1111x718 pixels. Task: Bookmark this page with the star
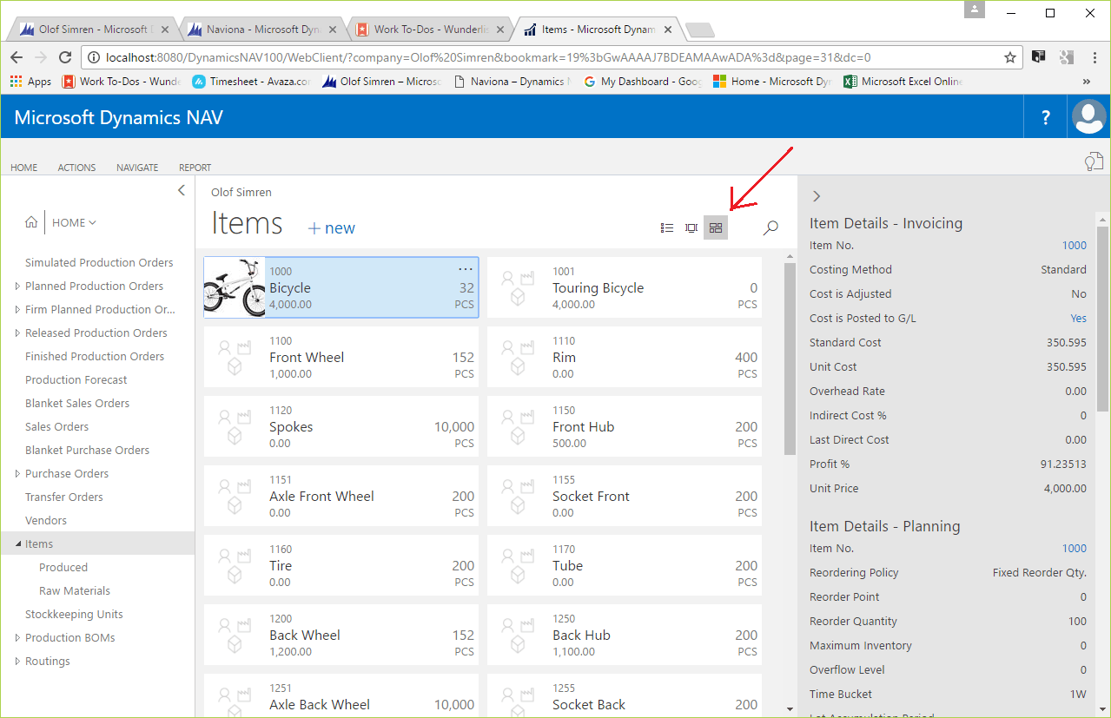point(1010,57)
